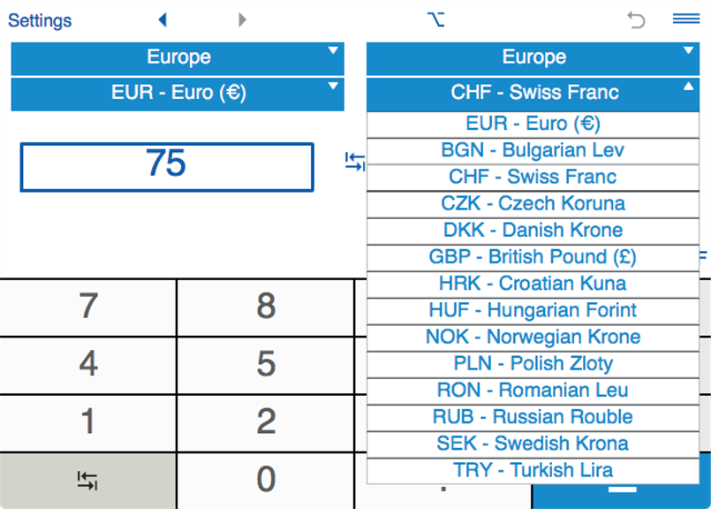Click swap currencies icon beside amount field
This screenshot has width=711, height=509.
point(355,162)
